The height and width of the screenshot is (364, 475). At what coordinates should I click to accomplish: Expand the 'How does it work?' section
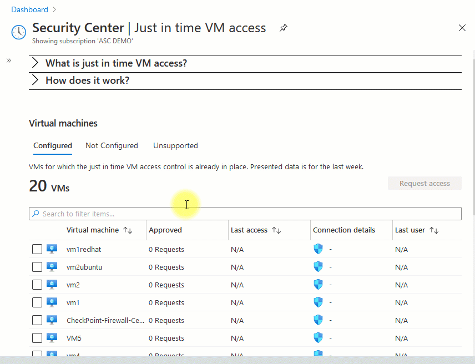[245, 80]
